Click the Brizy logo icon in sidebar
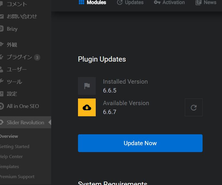Screen dimensions: 222x185 2,29
